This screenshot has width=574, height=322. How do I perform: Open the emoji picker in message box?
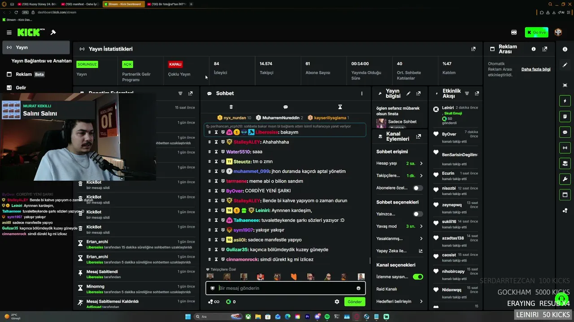[x=358, y=288]
